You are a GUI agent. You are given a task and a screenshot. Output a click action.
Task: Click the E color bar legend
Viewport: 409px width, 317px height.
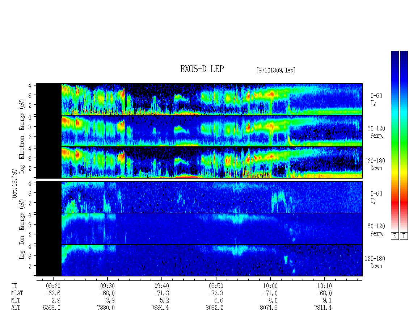click(x=395, y=141)
